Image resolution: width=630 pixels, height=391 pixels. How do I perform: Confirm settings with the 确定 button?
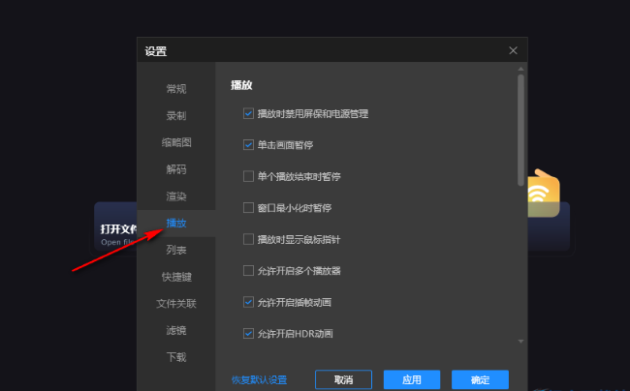[479, 379]
